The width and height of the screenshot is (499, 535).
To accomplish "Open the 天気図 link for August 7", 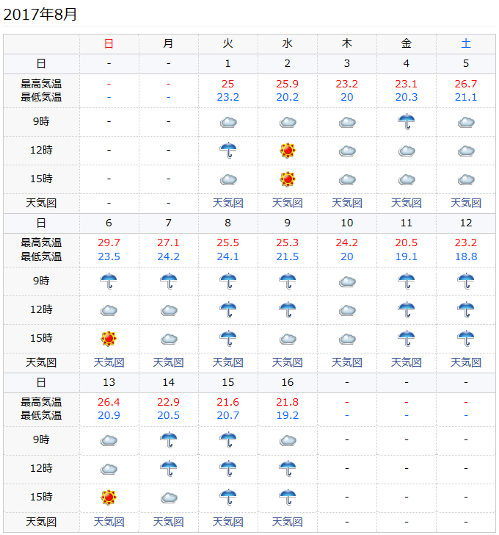I will click(169, 362).
